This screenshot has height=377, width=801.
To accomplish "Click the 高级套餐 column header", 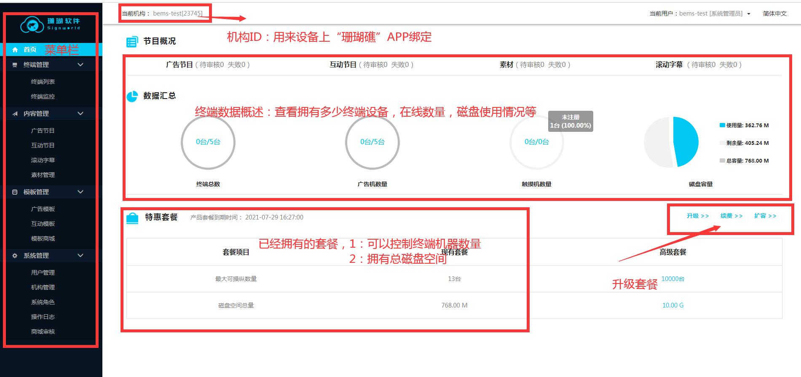I will tap(673, 252).
